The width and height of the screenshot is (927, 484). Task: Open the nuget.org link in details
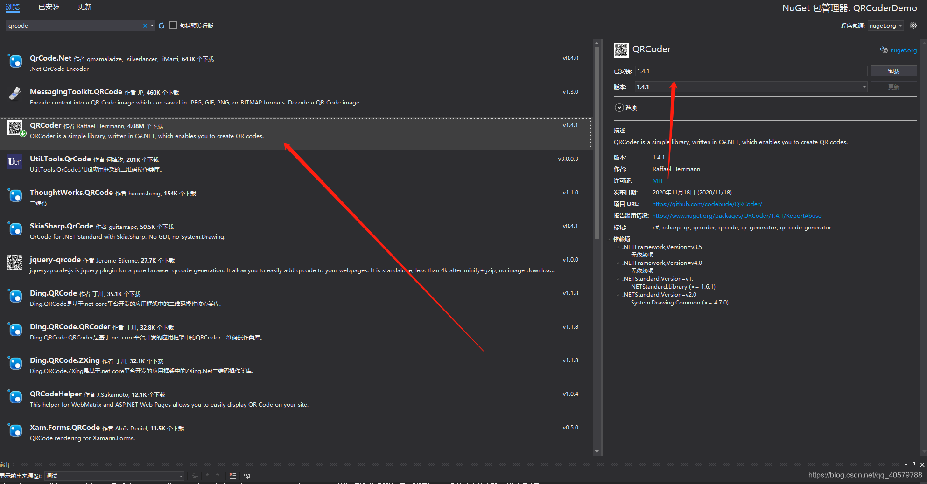coord(903,50)
